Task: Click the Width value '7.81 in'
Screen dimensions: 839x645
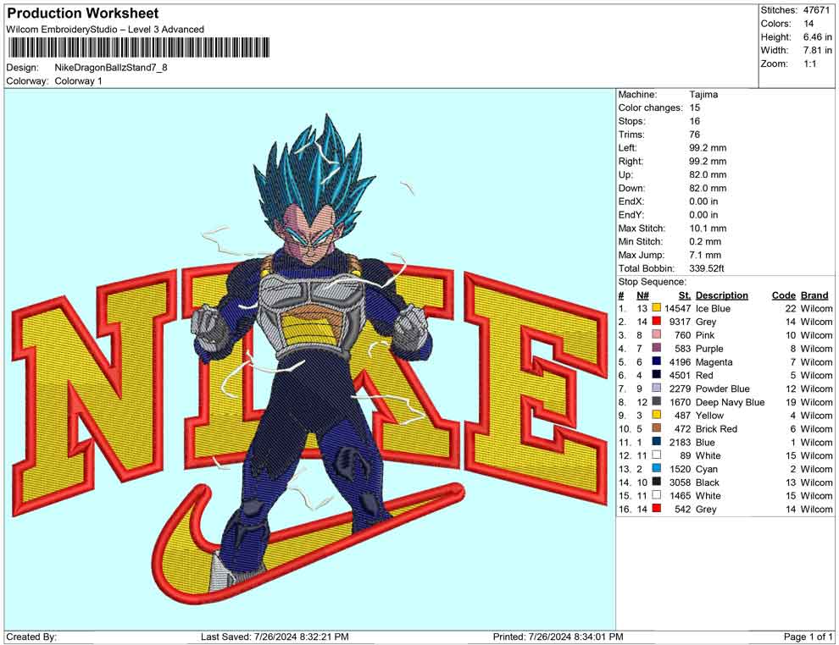Action: [817, 50]
